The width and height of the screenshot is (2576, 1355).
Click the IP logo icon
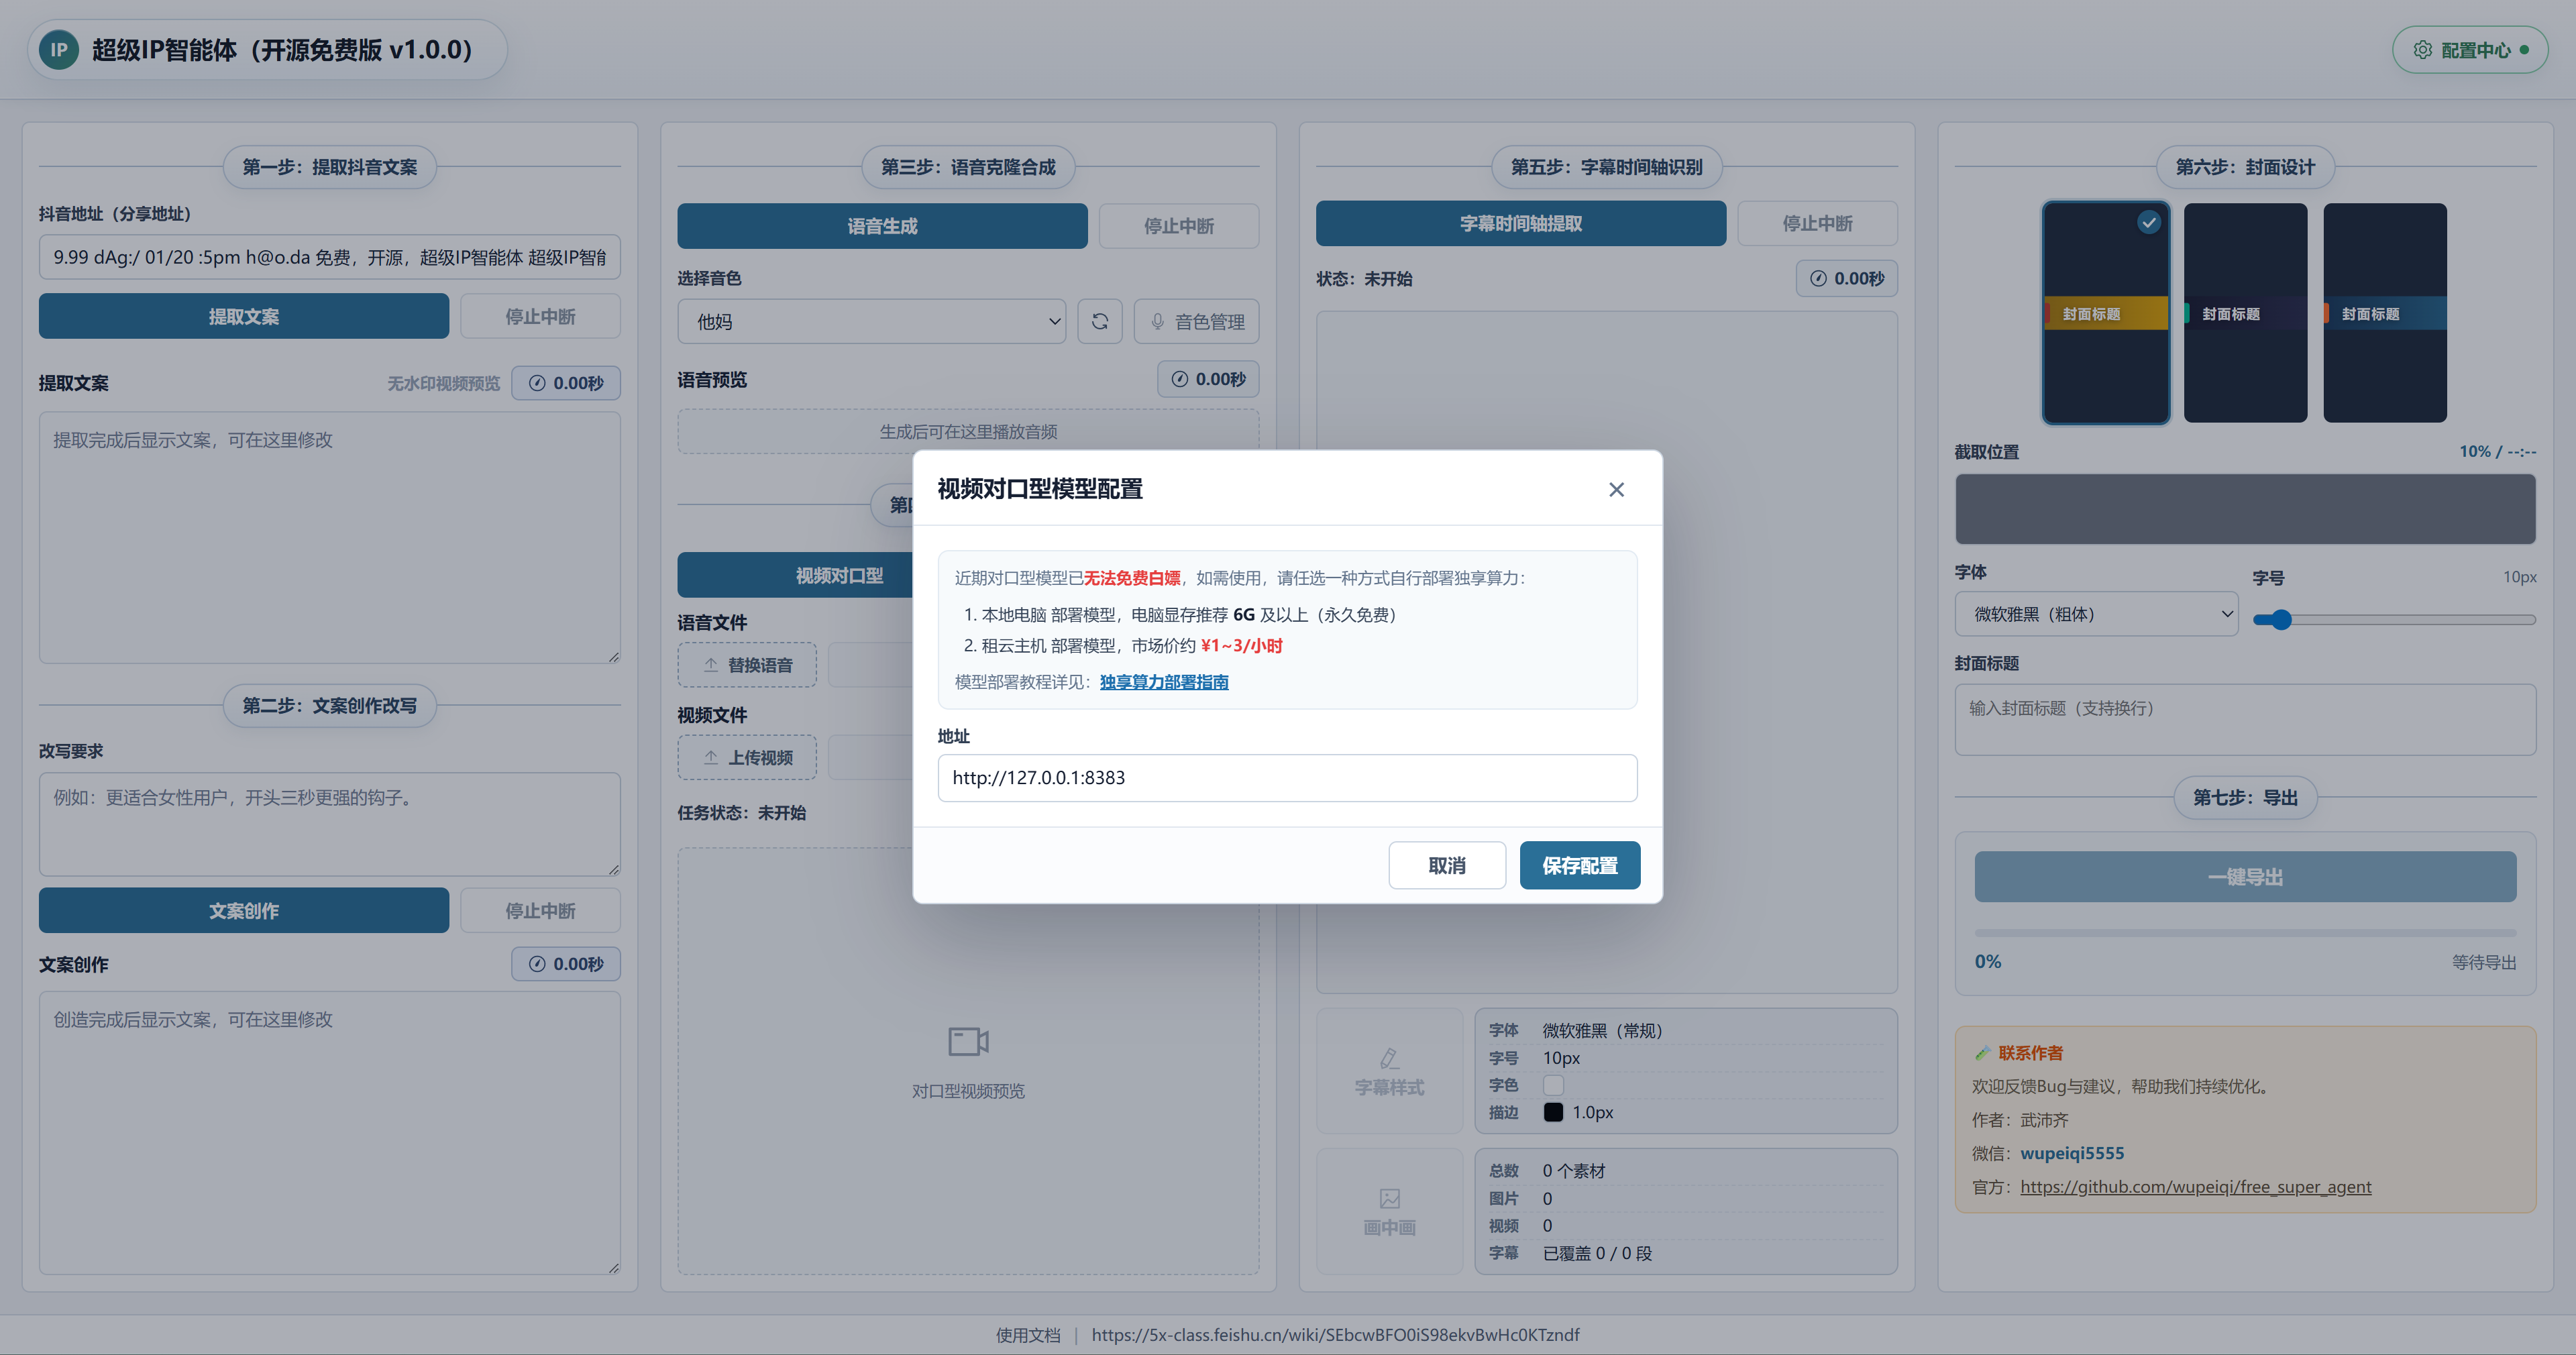59,50
